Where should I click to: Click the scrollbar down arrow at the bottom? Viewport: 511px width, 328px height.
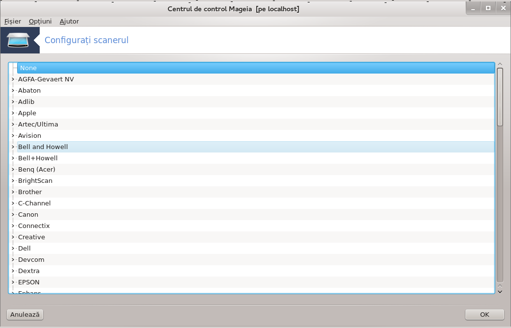tap(500, 292)
